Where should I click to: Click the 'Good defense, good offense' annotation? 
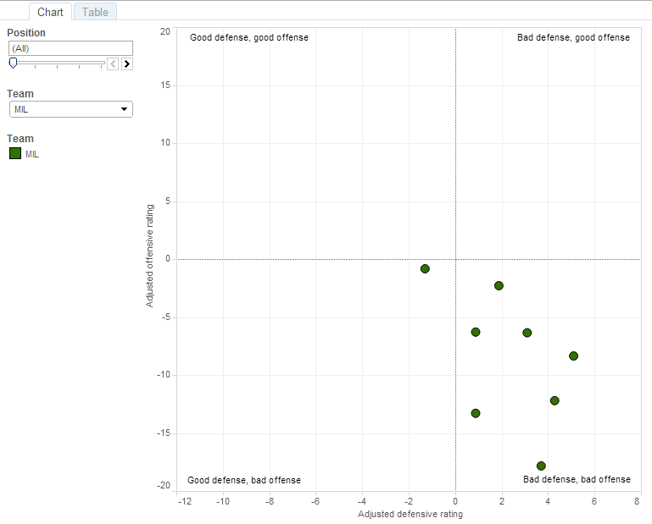(248, 37)
